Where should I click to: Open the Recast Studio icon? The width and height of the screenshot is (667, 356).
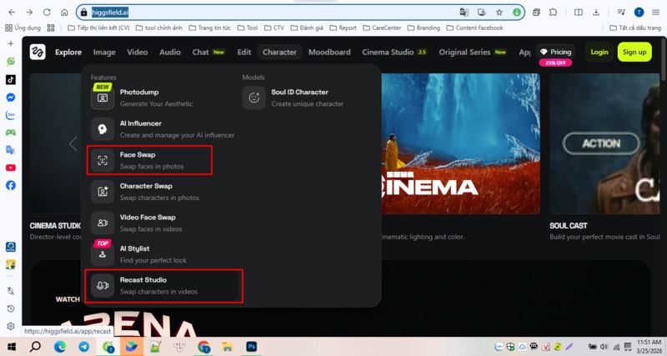103,285
